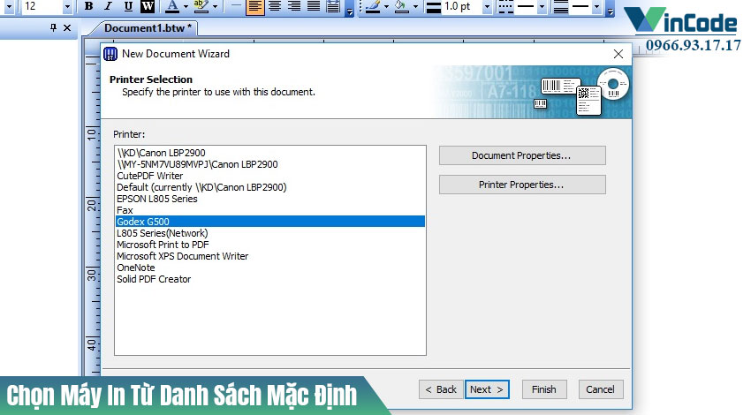The width and height of the screenshot is (751, 415).
Task: Apply the font color A icon
Action: [172, 6]
